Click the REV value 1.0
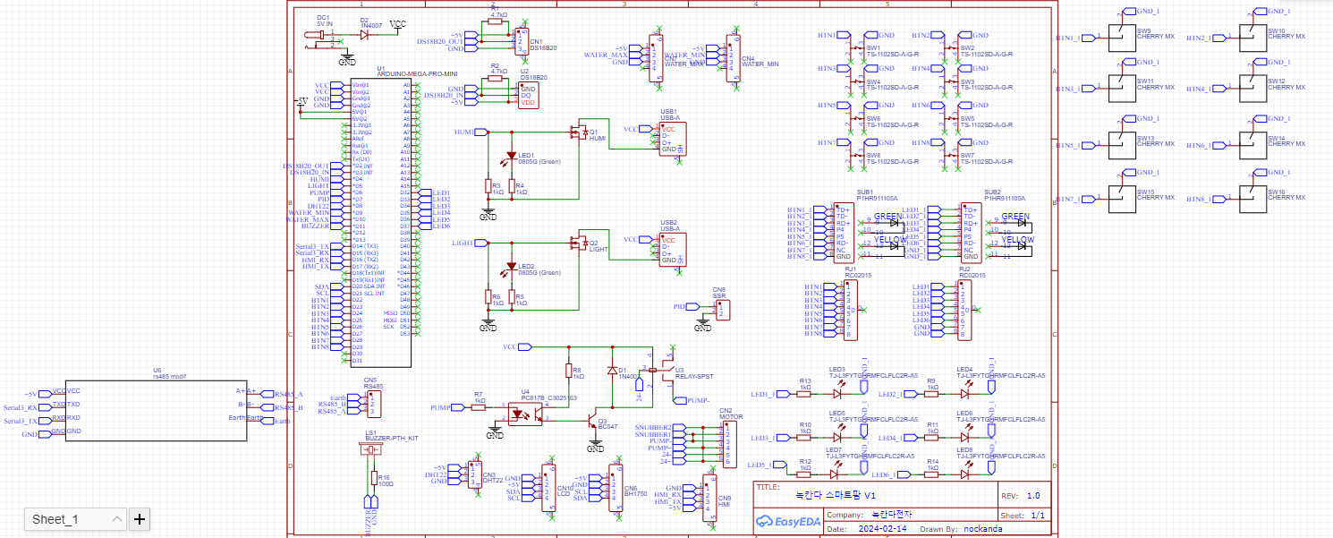This screenshot has width=1333, height=538. [x=1033, y=495]
